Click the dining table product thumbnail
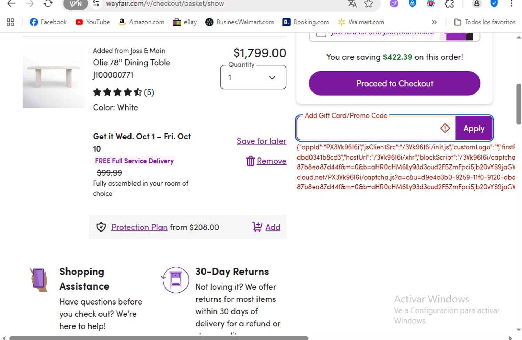Screen dimensions: 522x340 (x=54, y=77)
